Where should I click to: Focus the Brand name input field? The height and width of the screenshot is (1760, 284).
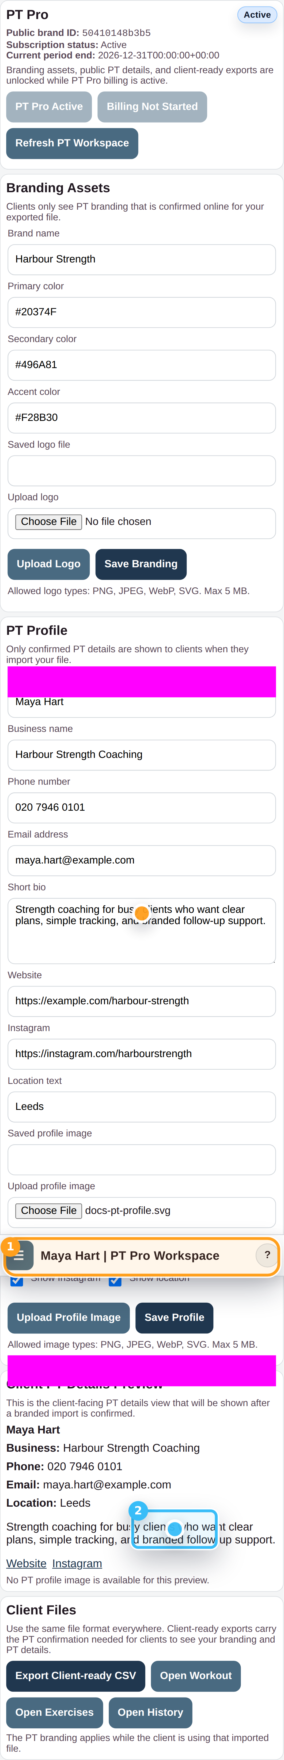click(x=141, y=260)
